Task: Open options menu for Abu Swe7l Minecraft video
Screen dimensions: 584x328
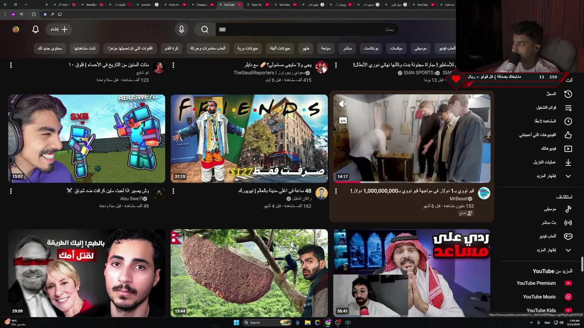Action: coord(11,191)
